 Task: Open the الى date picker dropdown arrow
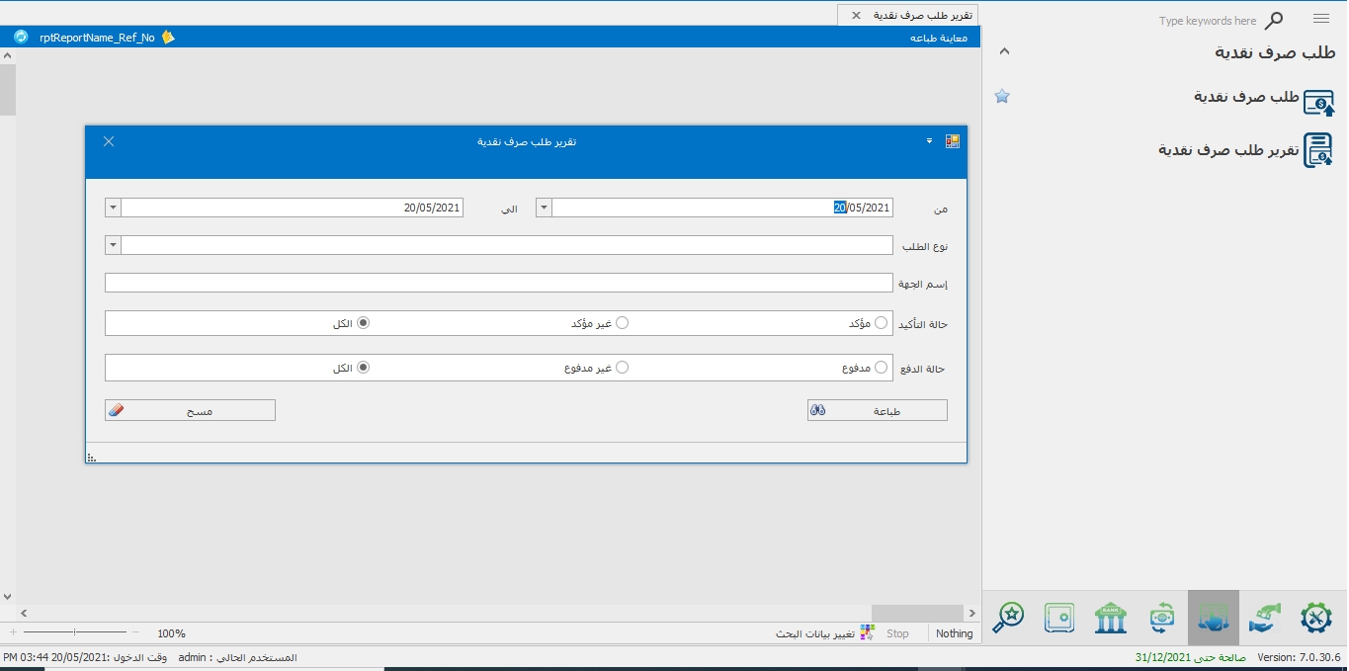[x=113, y=208]
